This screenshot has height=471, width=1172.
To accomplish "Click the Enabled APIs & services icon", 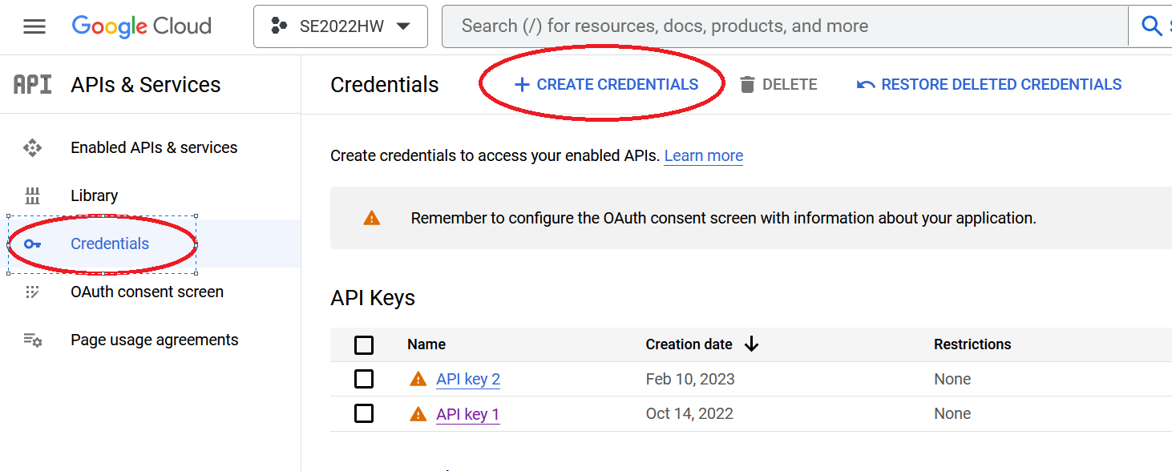I will [32, 147].
